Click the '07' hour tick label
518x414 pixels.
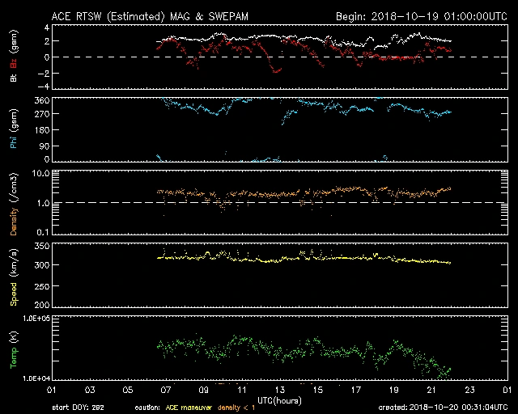coord(166,391)
